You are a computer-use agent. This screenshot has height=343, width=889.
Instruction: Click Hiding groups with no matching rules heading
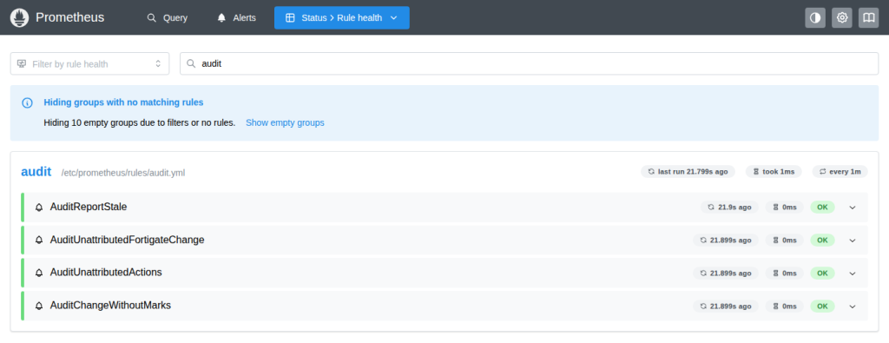123,102
